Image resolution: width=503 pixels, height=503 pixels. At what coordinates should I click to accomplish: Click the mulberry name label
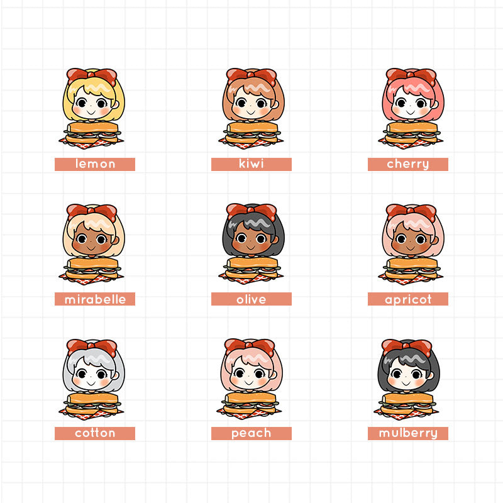407,433
